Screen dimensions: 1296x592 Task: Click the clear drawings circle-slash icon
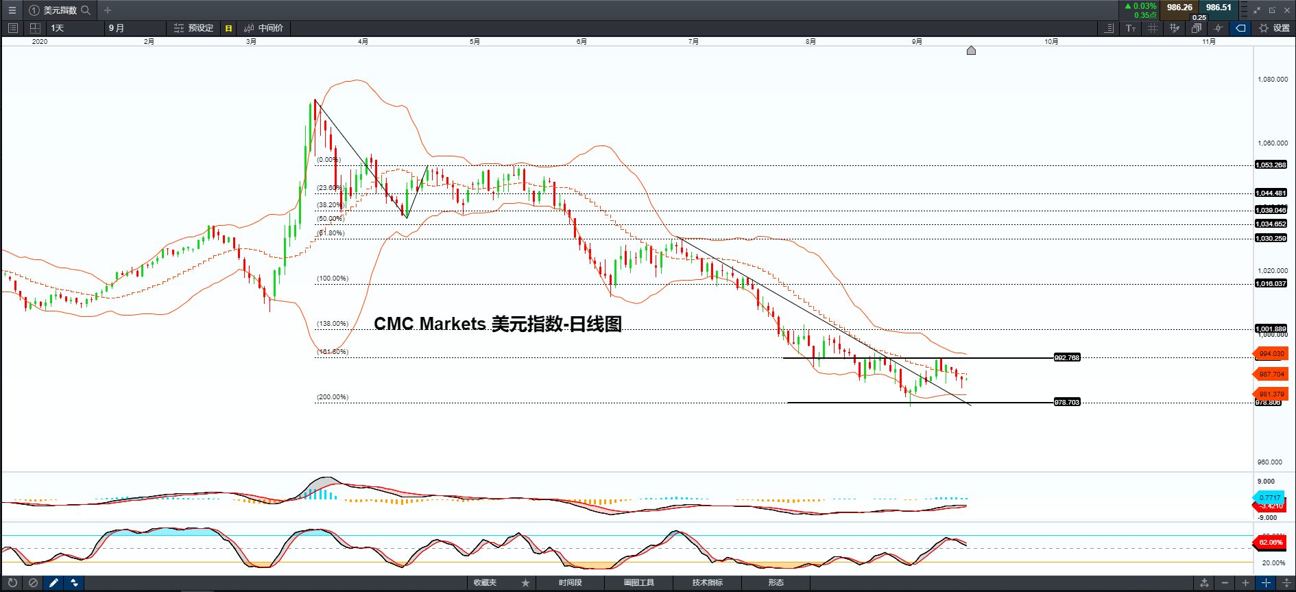click(x=33, y=583)
